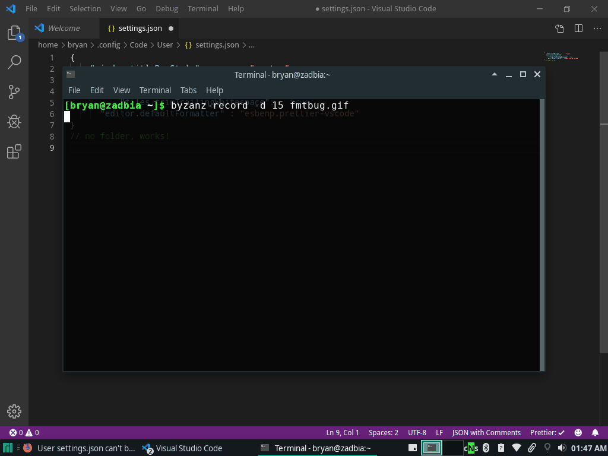Open the notifications bell in status bar
Image resolution: width=608 pixels, height=456 pixels.
coord(595,432)
